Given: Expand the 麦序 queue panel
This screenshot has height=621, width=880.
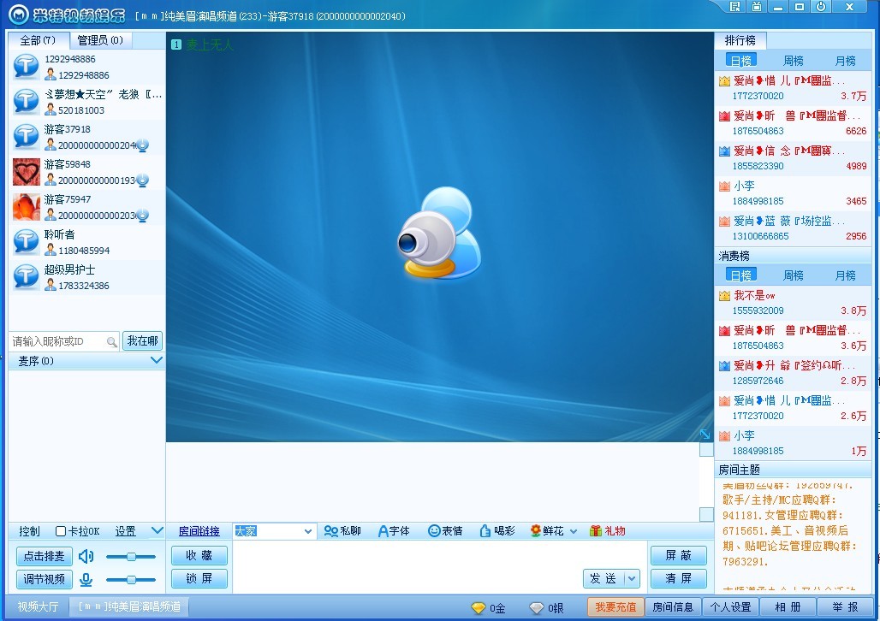Looking at the screenshot, I should [156, 361].
